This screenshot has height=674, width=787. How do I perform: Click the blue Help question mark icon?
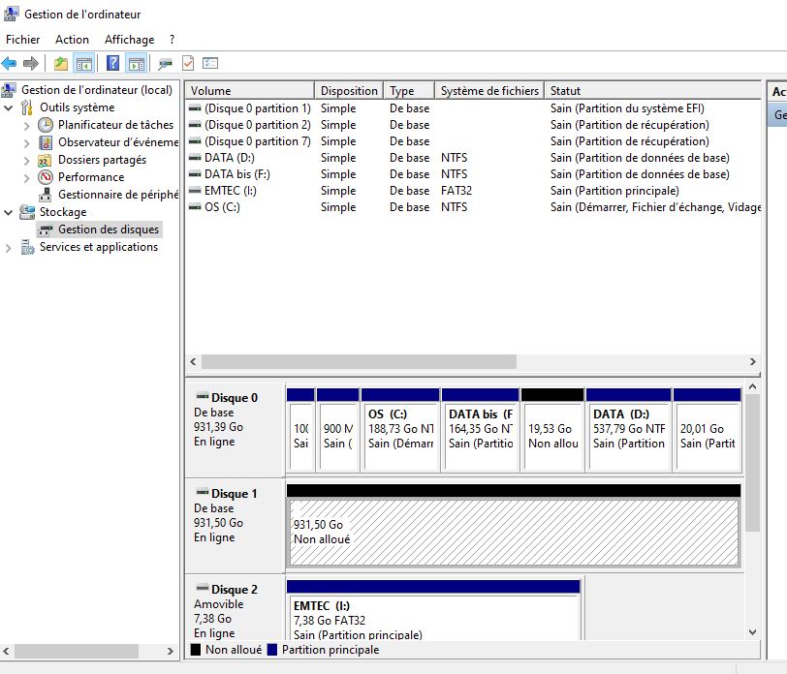(x=112, y=64)
